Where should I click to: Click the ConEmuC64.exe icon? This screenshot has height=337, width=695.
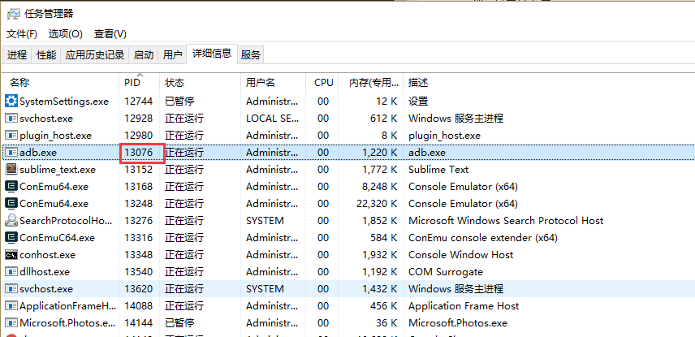pyautogui.click(x=11, y=238)
